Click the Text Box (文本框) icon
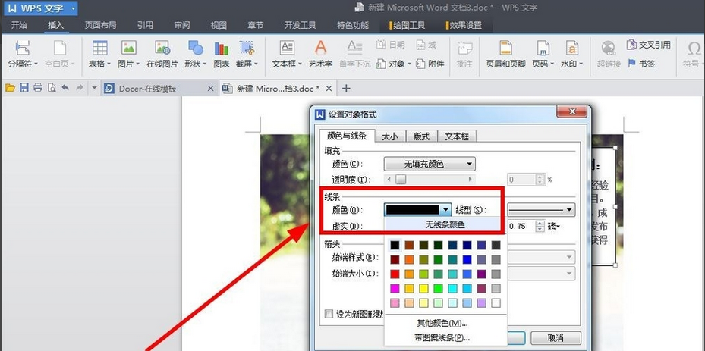This screenshot has width=705, height=351. click(287, 53)
